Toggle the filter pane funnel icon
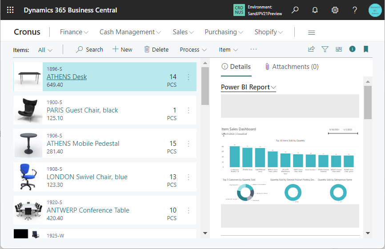385x249 pixels. 325,49
